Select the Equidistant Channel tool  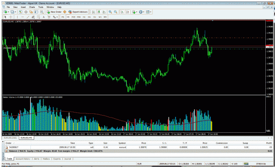[33, 17]
